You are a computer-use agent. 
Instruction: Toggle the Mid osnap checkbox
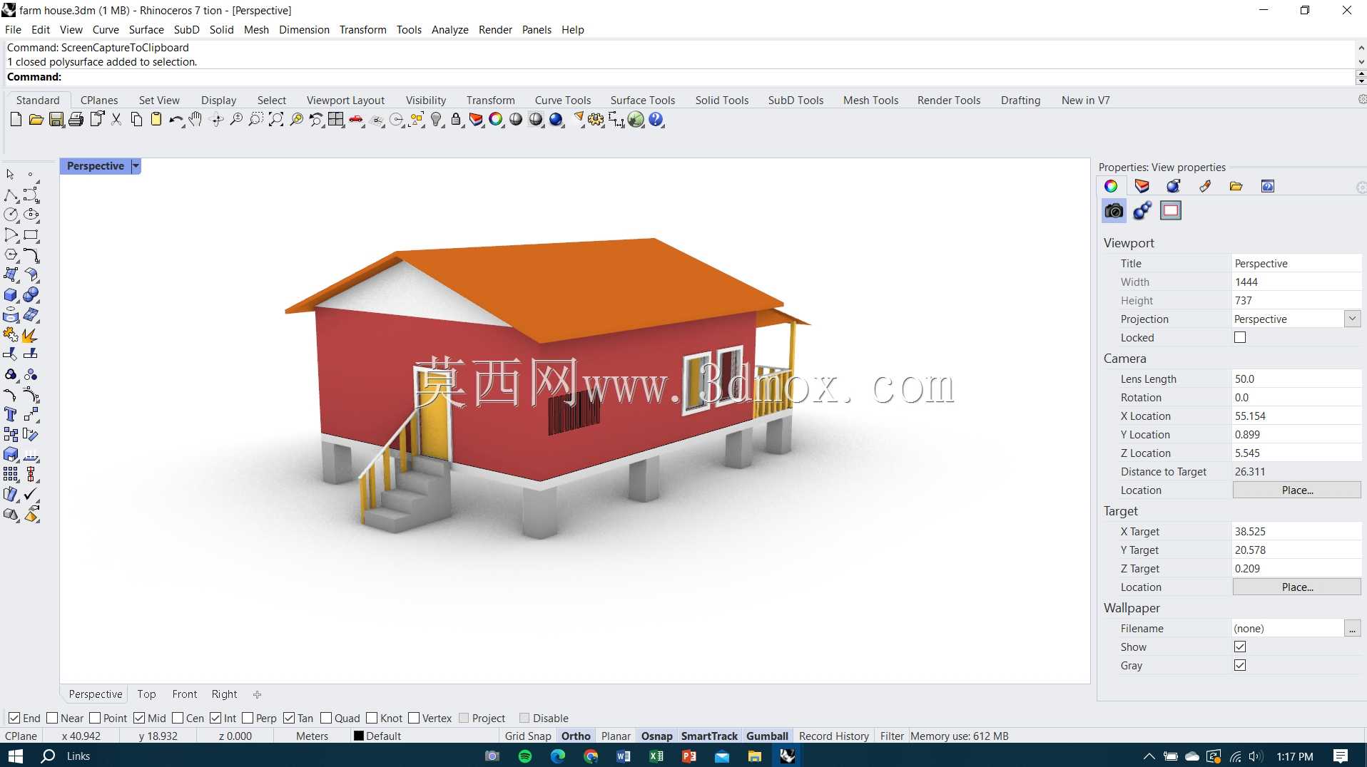139,718
